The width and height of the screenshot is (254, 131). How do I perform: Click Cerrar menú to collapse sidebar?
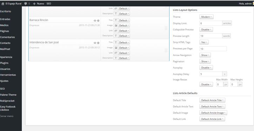coord(7,116)
